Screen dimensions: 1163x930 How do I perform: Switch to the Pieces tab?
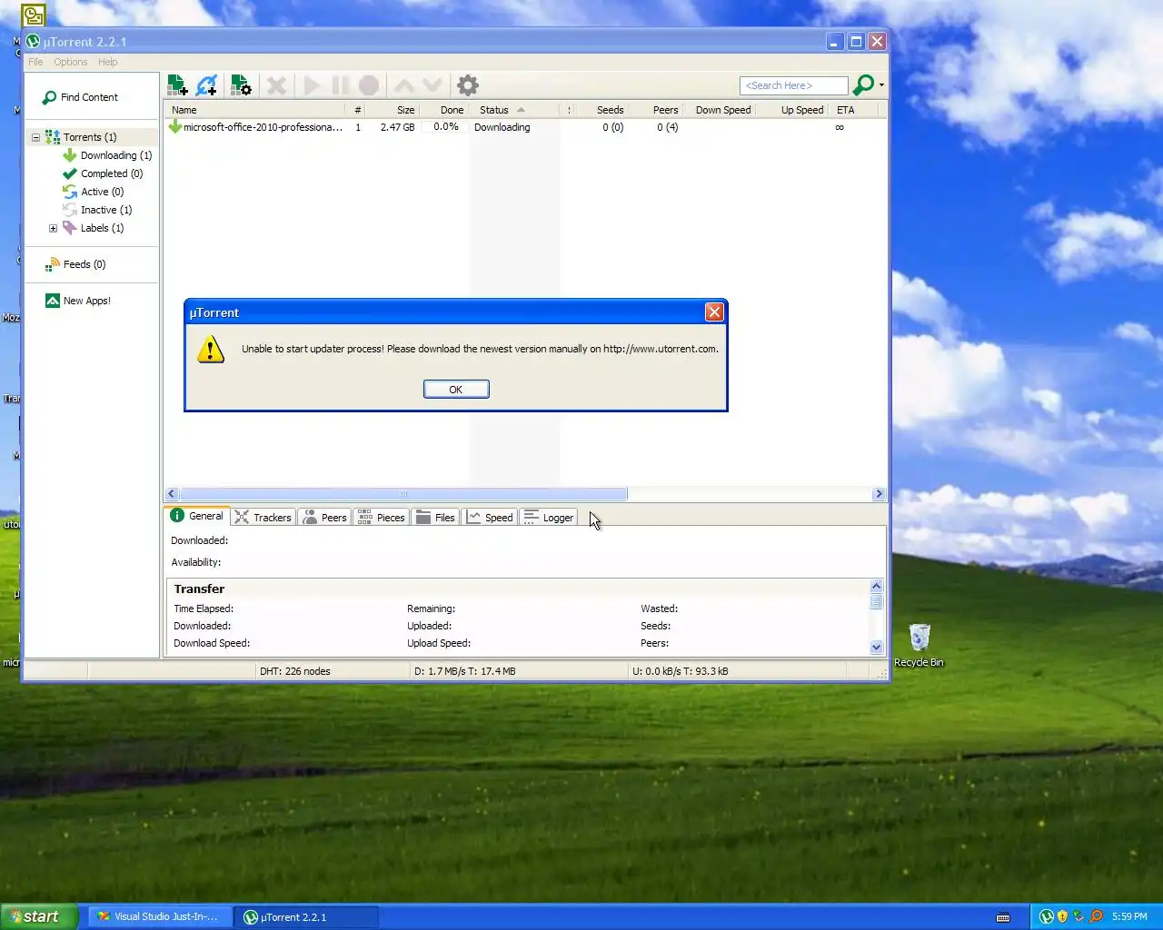(x=382, y=518)
